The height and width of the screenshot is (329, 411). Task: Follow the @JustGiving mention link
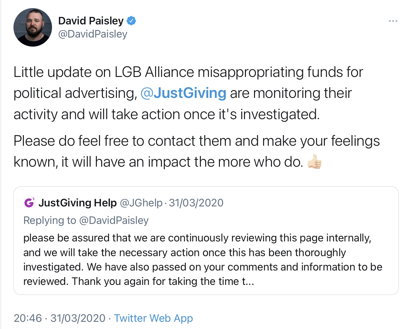(183, 93)
